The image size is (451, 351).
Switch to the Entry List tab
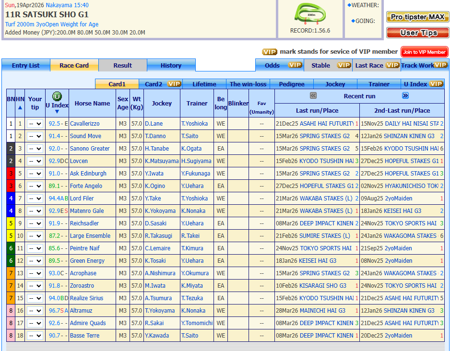coord(26,65)
